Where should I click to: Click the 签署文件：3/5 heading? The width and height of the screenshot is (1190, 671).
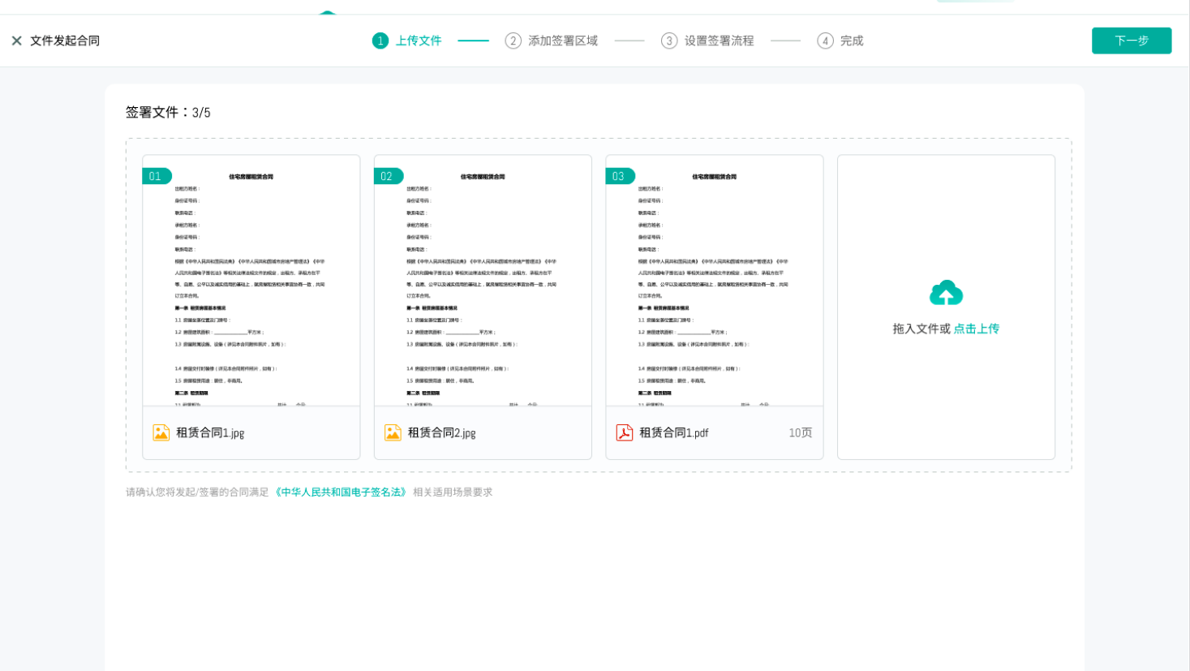click(168, 112)
